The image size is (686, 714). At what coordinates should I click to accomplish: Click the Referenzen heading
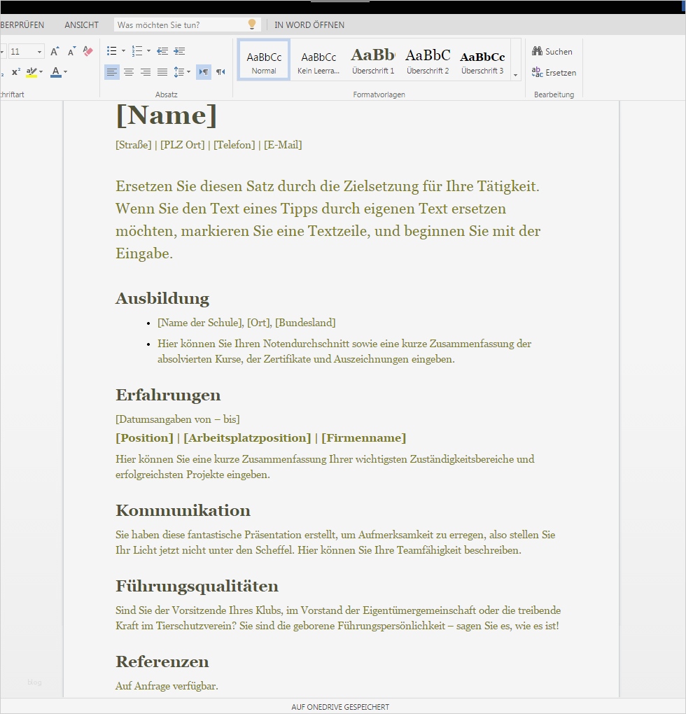coord(162,661)
